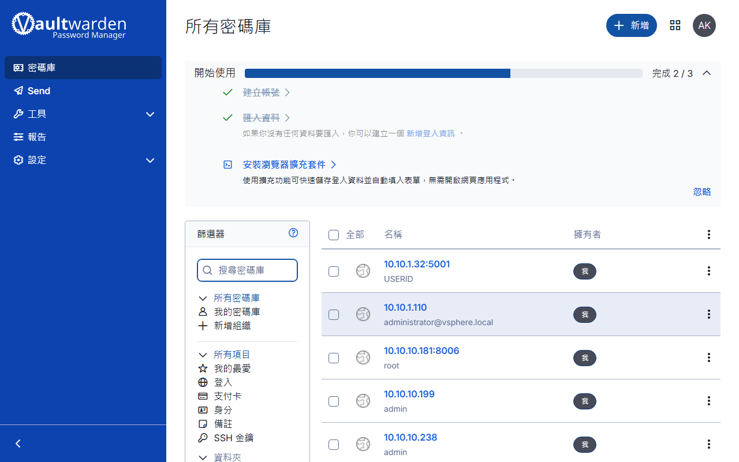
Task: Collapse the 開始使用 panel chevron
Action: coord(706,73)
